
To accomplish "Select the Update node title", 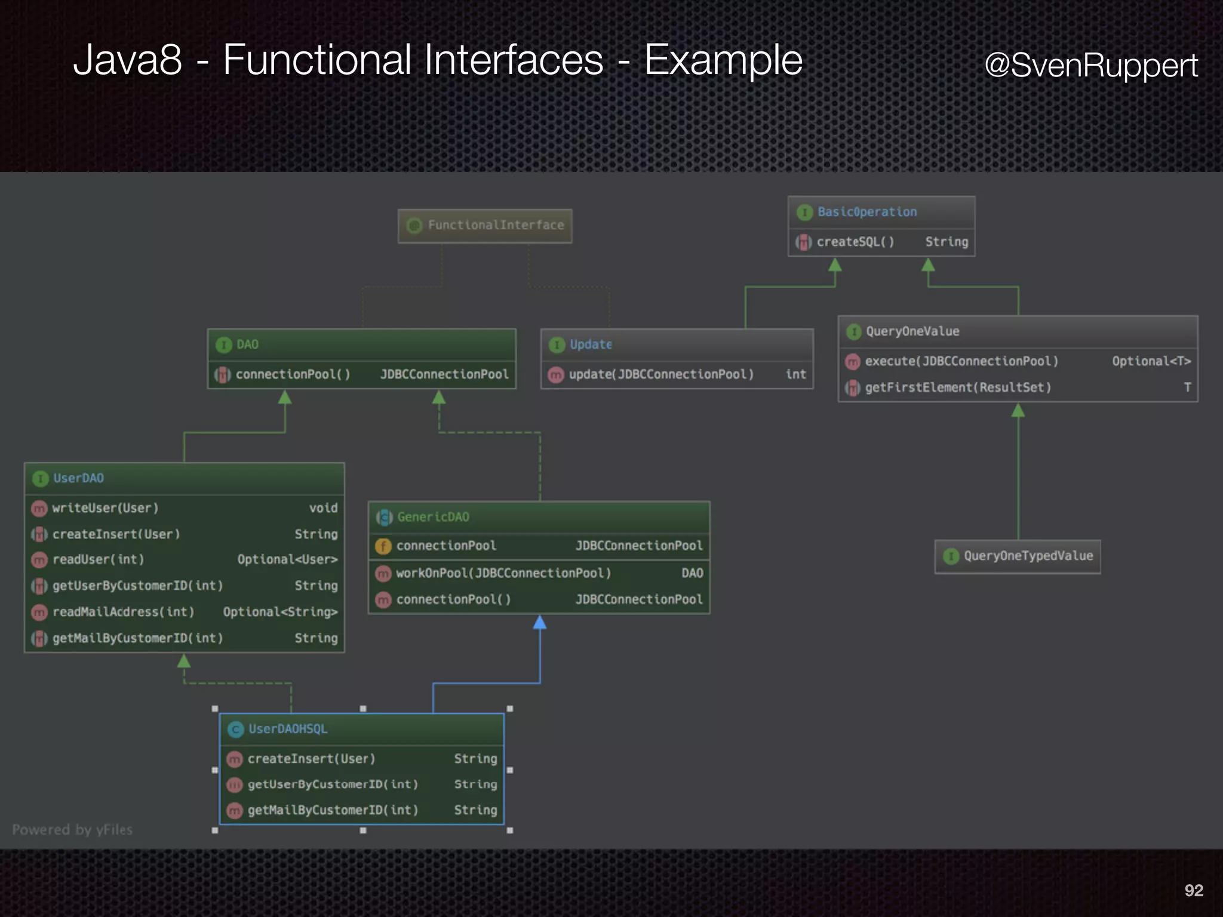I will click(x=591, y=344).
